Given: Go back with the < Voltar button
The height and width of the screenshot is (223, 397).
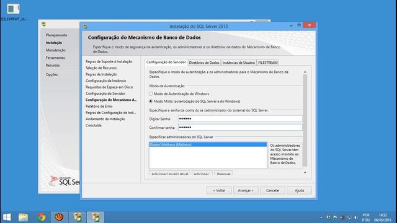Looking at the screenshot, I should point(219,190).
